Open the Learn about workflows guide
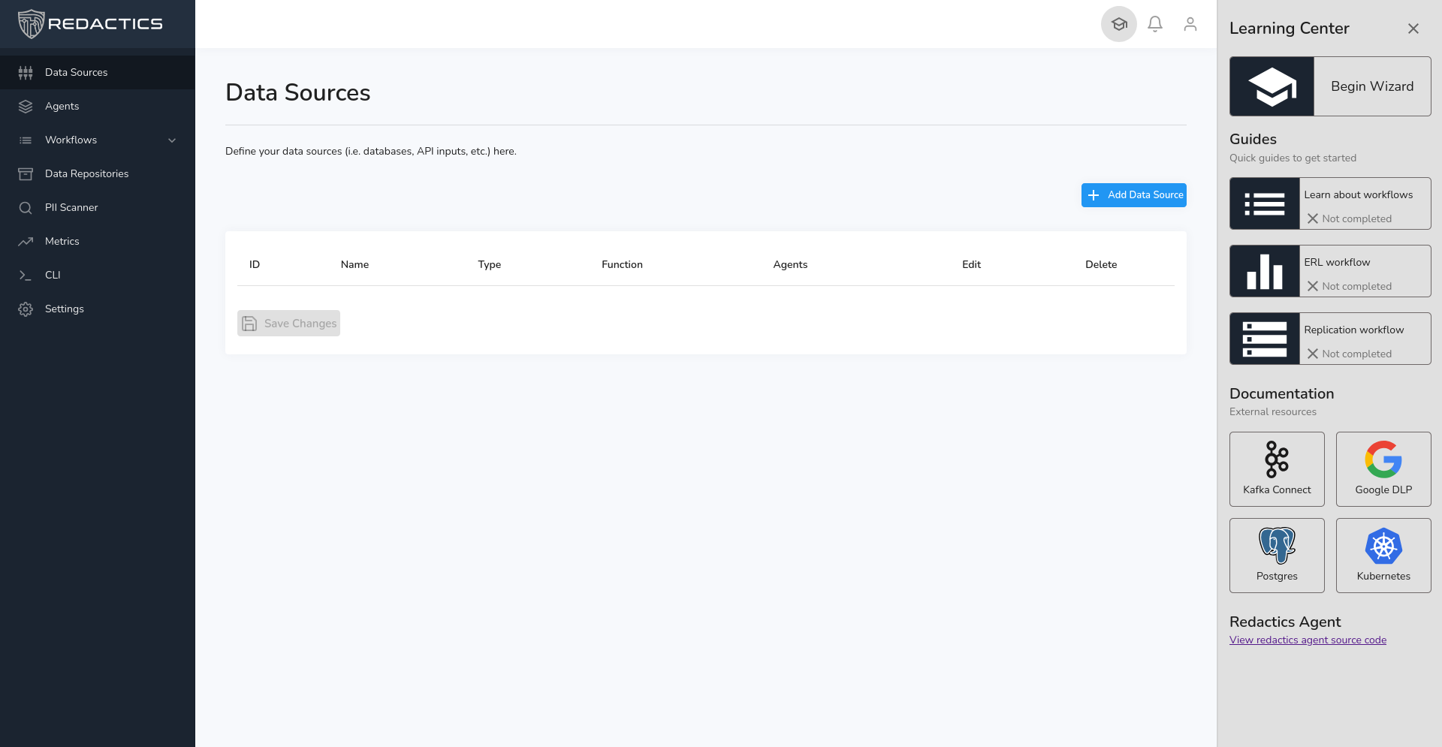This screenshot has width=1442, height=747. 1329,203
